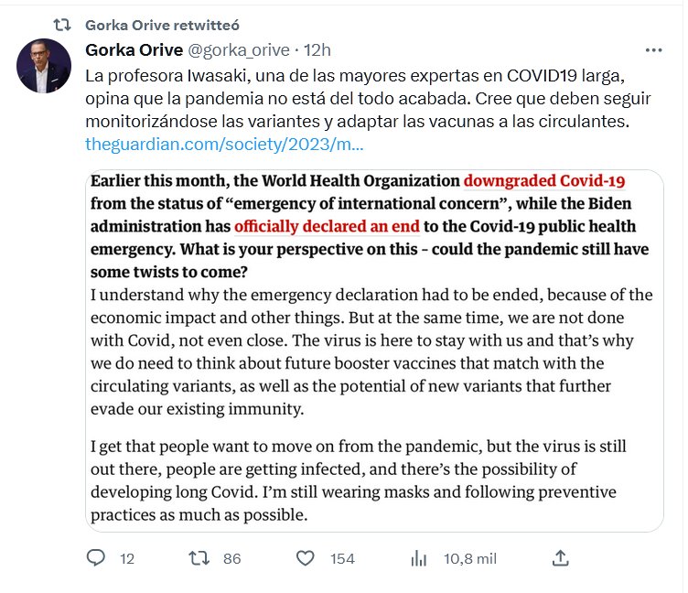Open Gorka Orive's profile picture

point(44,66)
